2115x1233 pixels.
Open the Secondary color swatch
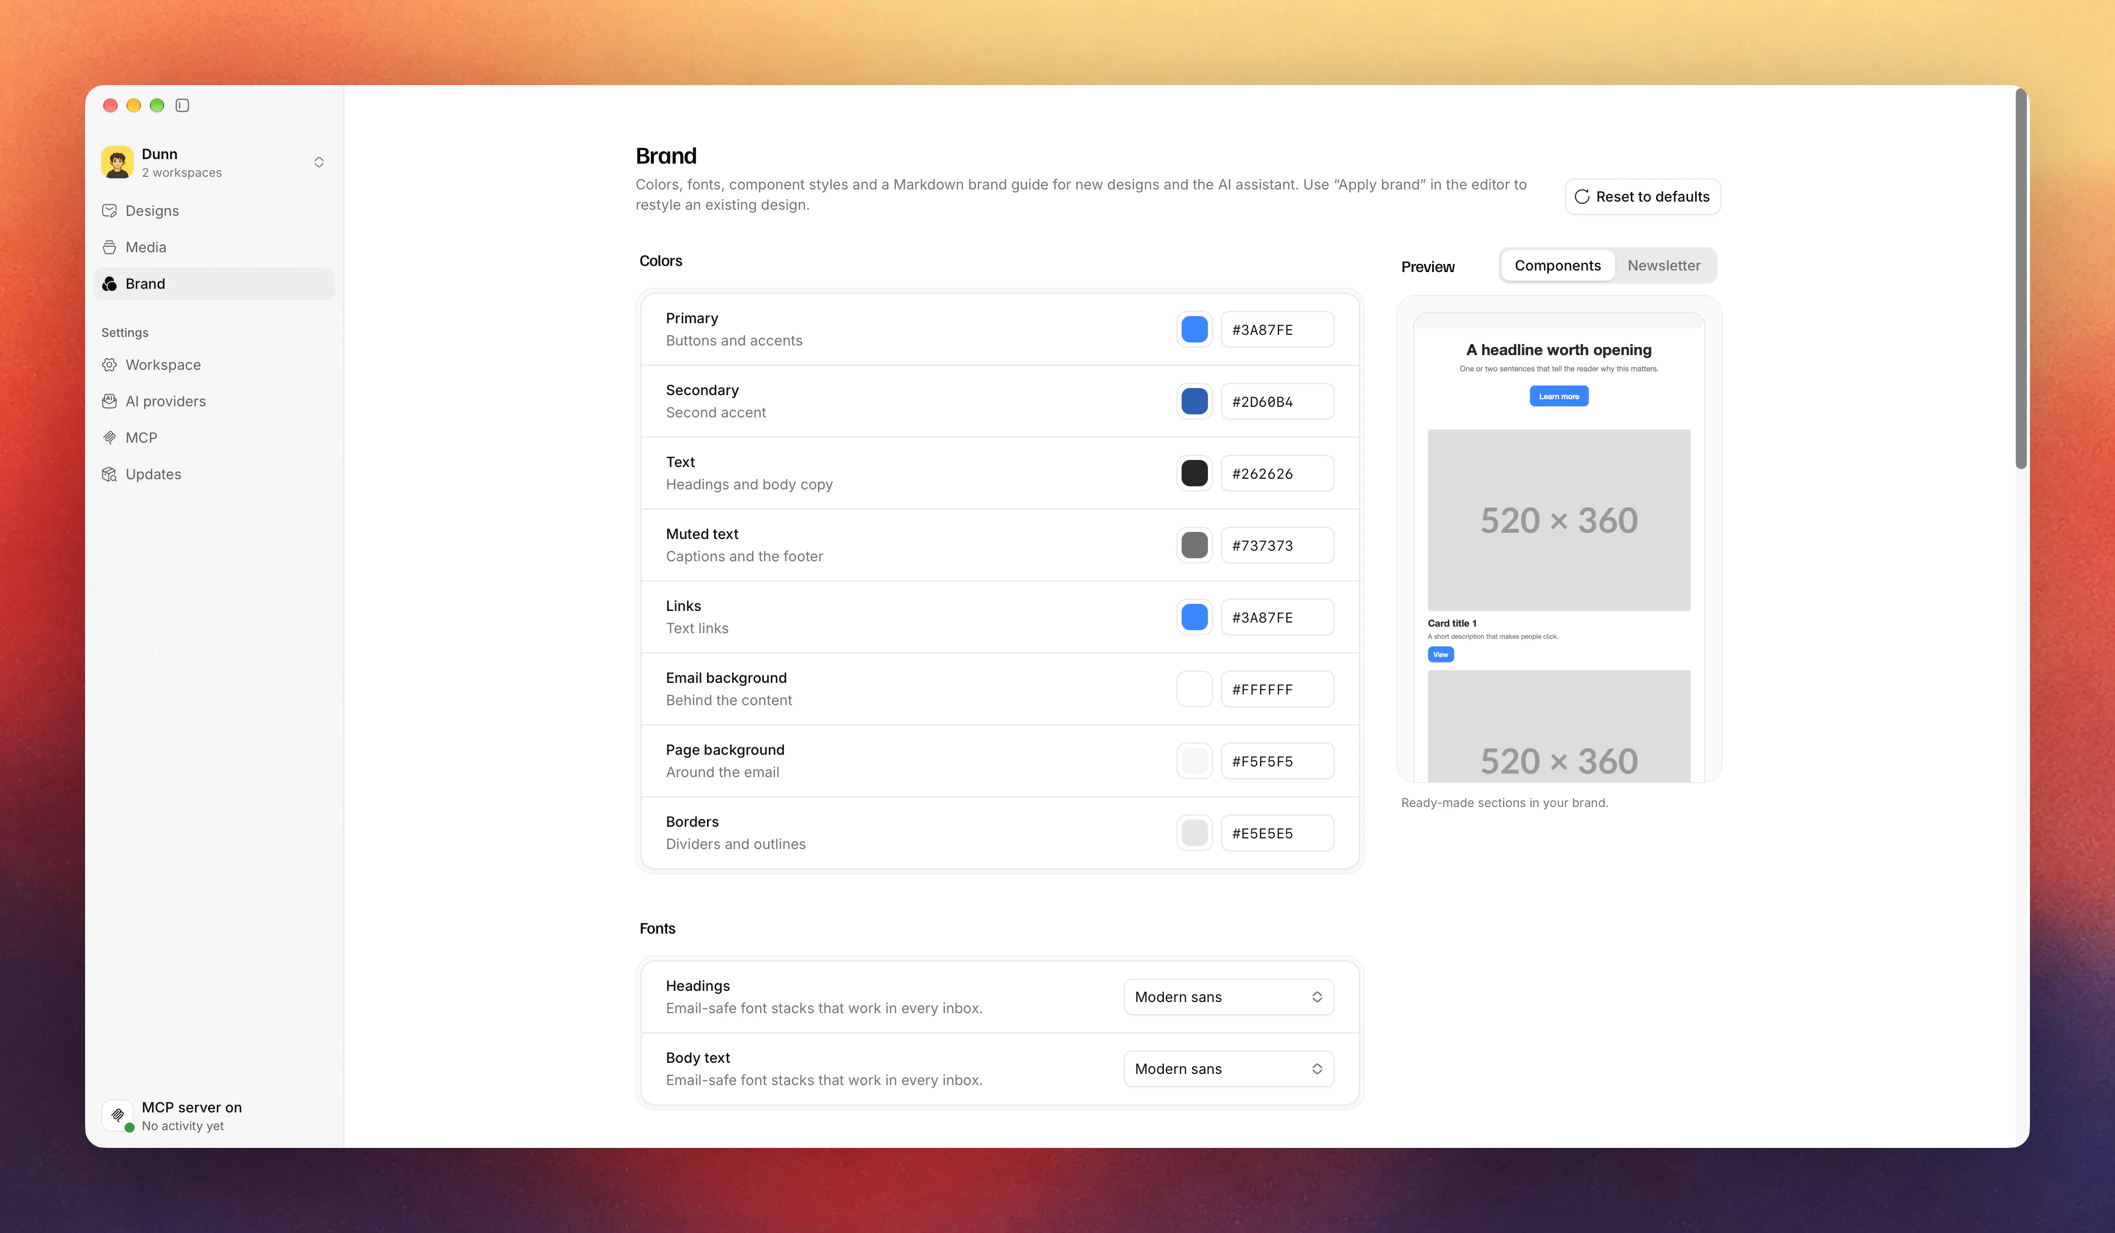1194,401
